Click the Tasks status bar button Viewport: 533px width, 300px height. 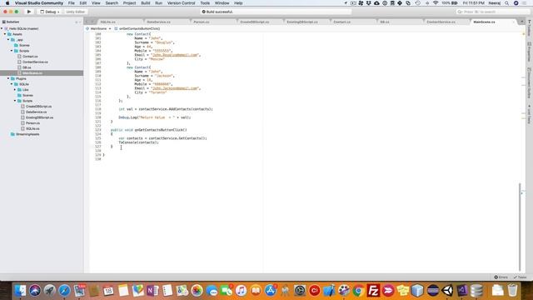point(520,277)
